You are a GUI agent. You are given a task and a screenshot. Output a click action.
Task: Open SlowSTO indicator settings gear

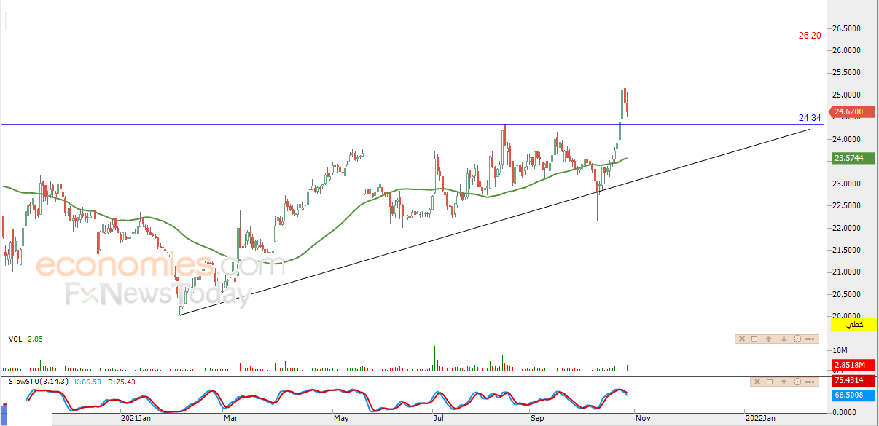[797, 382]
